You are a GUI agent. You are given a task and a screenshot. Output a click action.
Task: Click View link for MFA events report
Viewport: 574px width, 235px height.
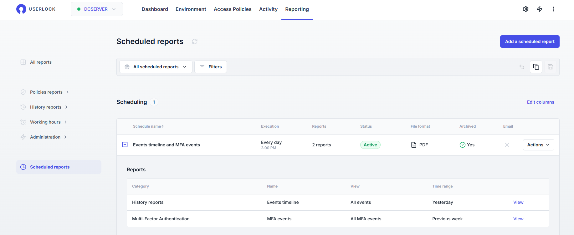518,219
